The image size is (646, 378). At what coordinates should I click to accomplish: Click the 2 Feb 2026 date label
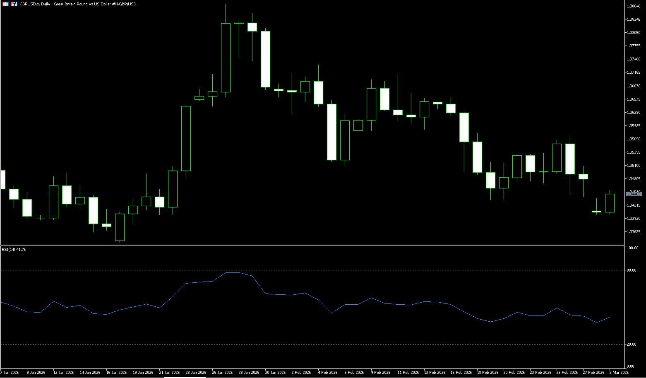point(301,373)
